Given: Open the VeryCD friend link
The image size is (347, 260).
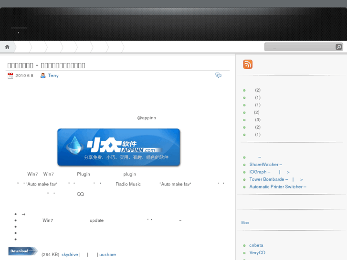Looking at the screenshot, I should pos(257,252).
